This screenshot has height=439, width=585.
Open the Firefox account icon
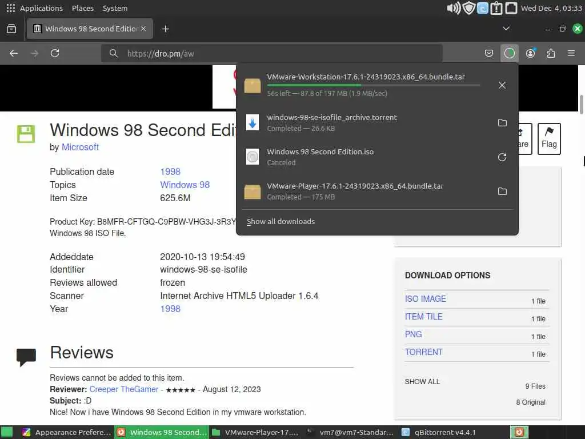point(530,53)
